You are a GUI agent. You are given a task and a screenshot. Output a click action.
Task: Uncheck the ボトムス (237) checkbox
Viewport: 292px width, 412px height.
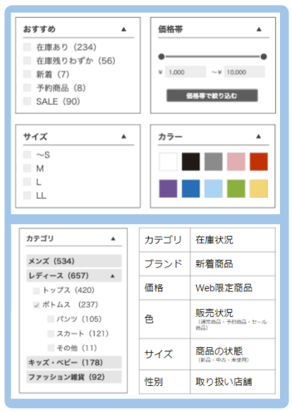tap(36, 305)
